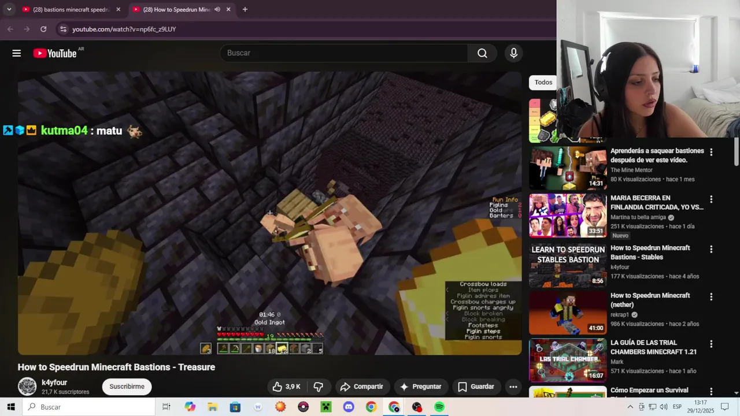Open volume control in system tray
The image size is (740, 416).
click(664, 407)
